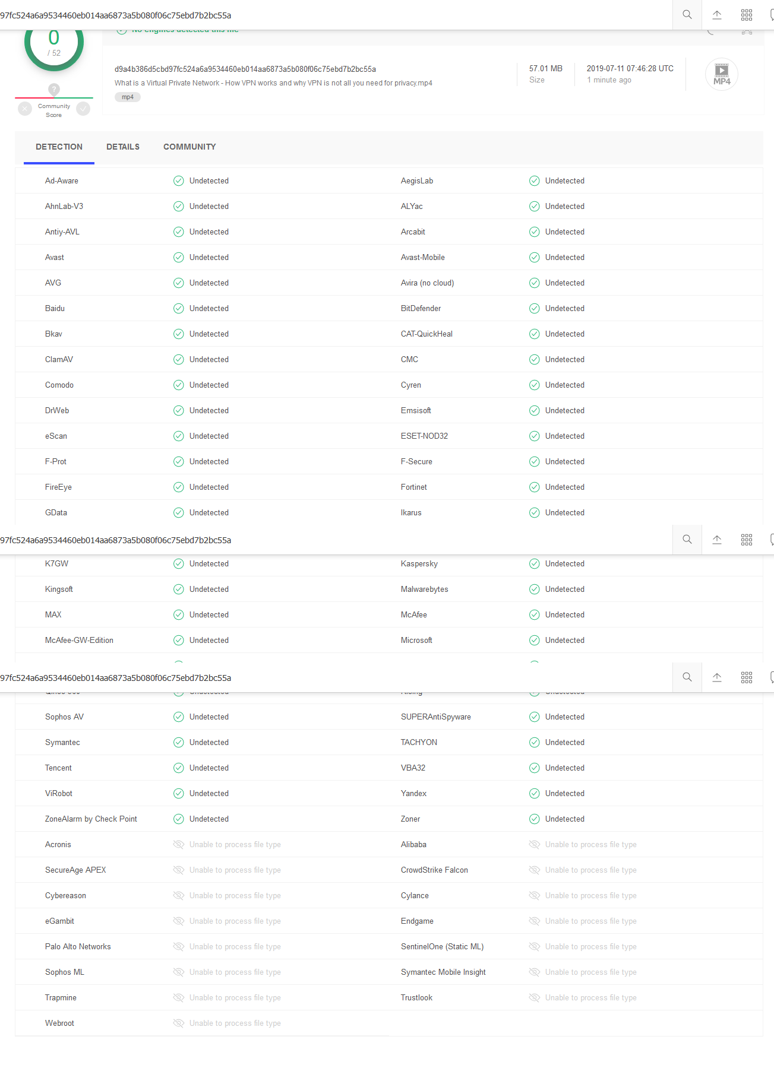Click the upload icon in the header above SUPERAntiSpyware
The height and width of the screenshot is (1068, 774).
[x=717, y=677]
